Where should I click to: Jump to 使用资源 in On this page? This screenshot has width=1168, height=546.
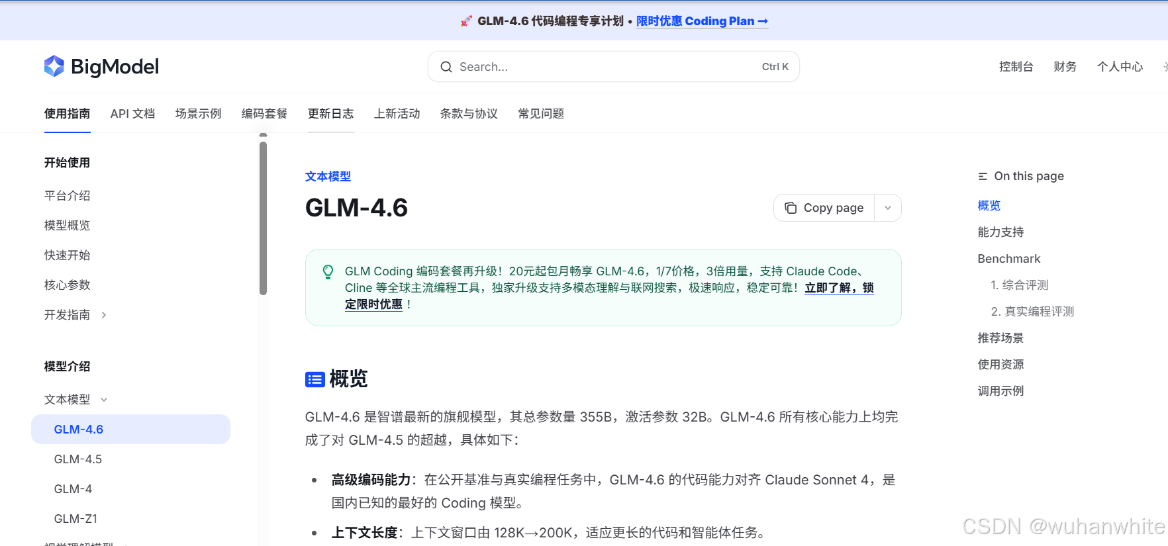pyautogui.click(x=1001, y=365)
